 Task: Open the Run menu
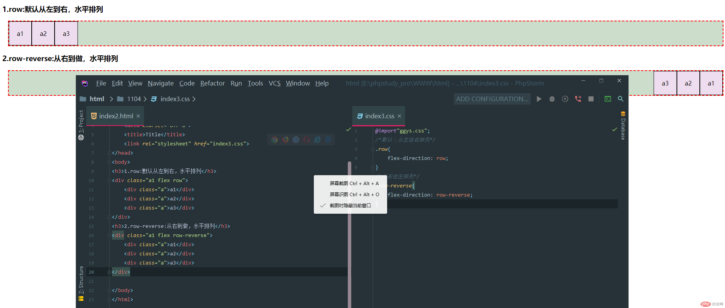[236, 83]
